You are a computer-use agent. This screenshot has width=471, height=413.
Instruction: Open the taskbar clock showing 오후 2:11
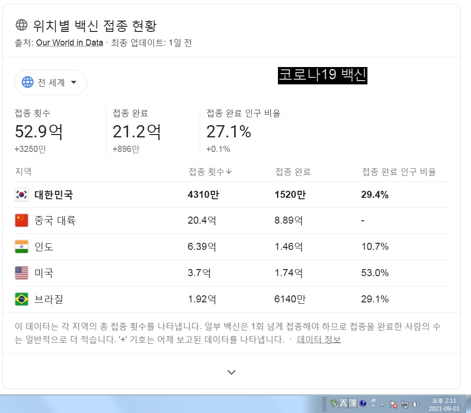coord(444,404)
